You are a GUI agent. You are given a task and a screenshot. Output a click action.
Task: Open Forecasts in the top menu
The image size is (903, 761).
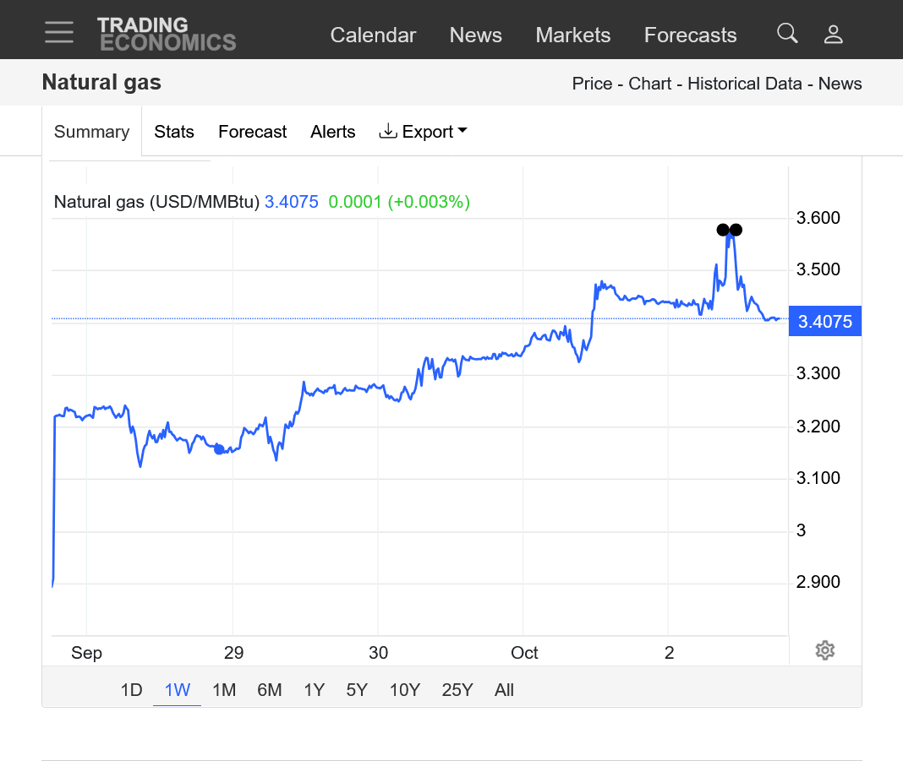point(690,35)
